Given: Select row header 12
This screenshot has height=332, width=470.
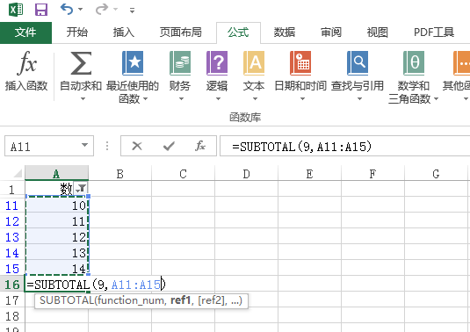Looking at the screenshot, I should pyautogui.click(x=12, y=221).
